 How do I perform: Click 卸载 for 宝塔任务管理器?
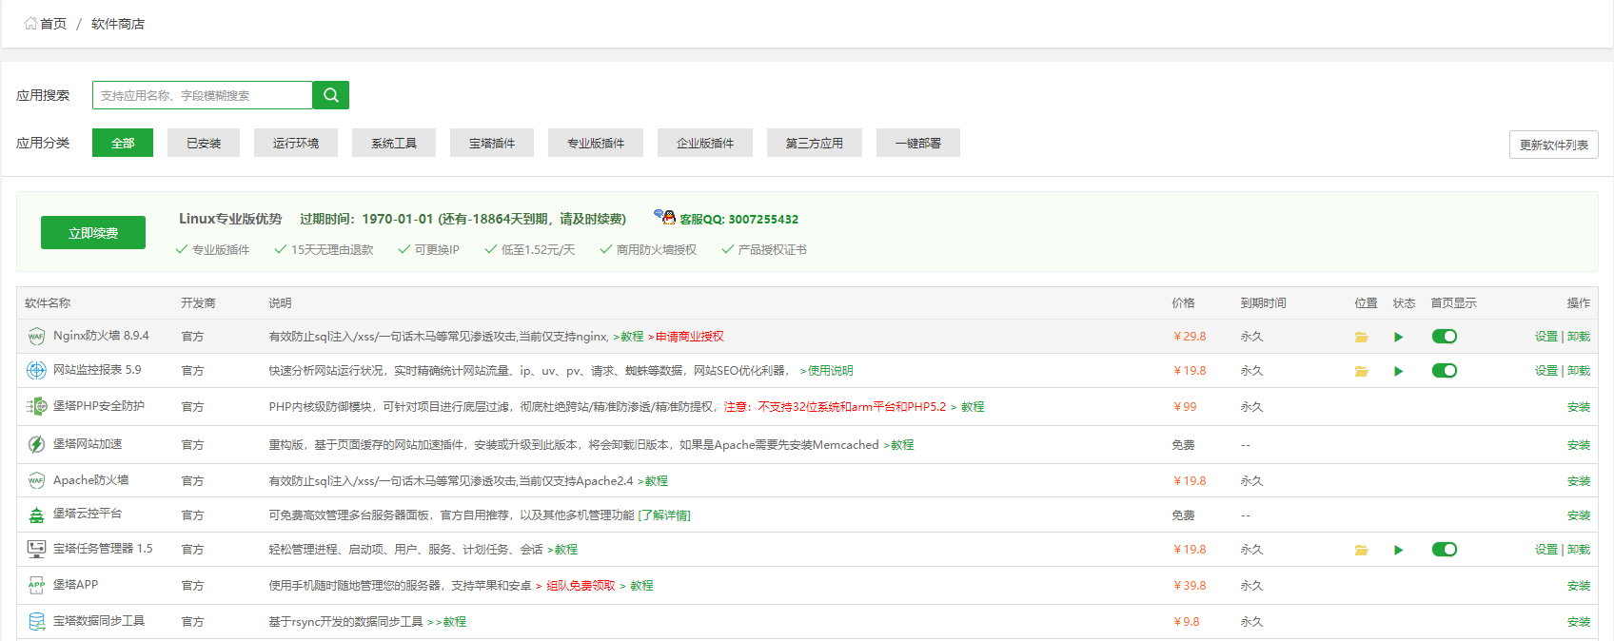click(x=1579, y=550)
